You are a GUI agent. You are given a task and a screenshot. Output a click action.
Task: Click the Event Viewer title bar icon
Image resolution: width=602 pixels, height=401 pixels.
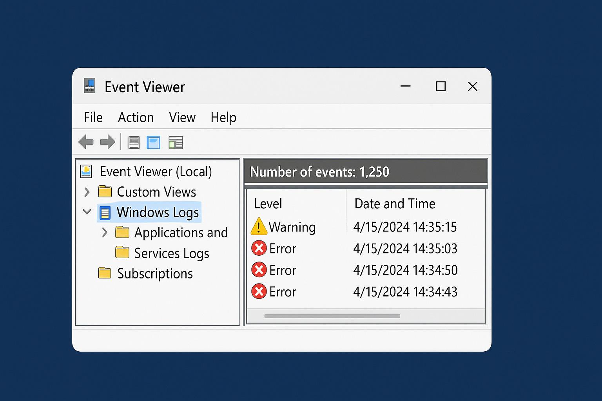tap(89, 86)
